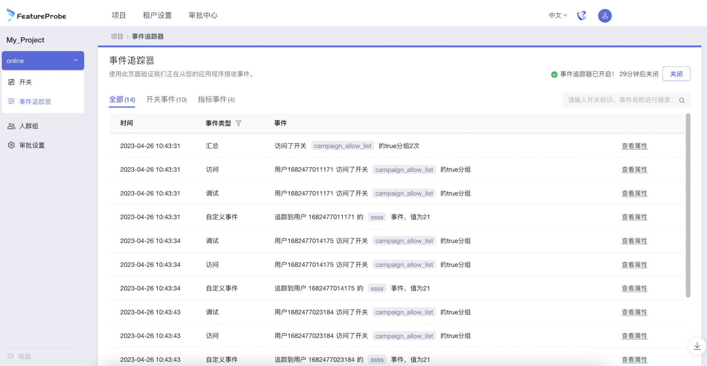Image resolution: width=707 pixels, height=366 pixels.
Task: Click the search magnifier icon
Action: pyautogui.click(x=682, y=100)
